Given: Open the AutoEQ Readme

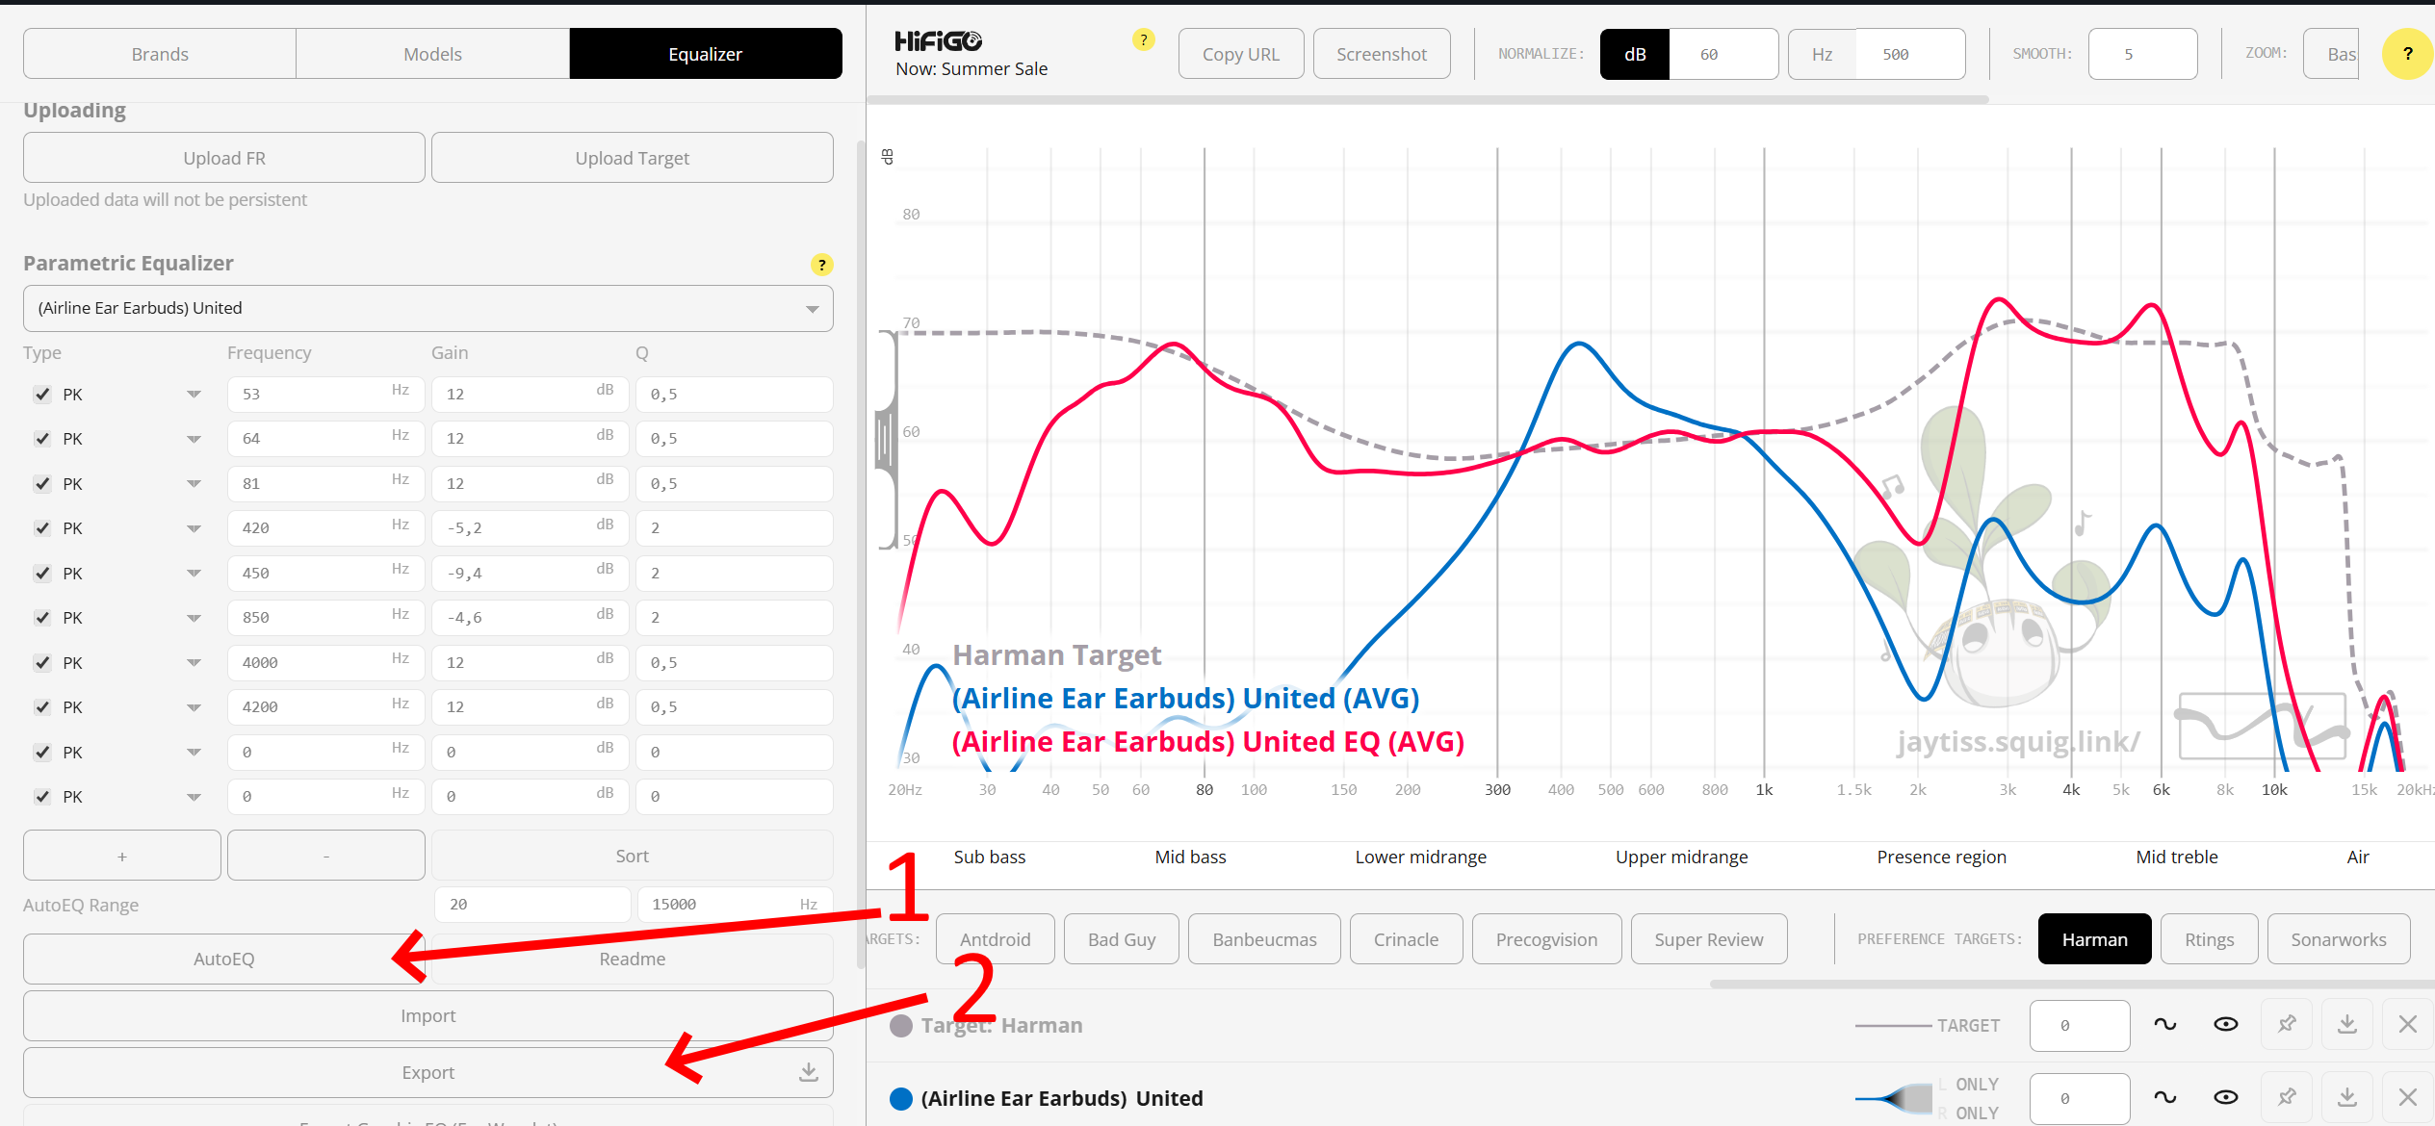Looking at the screenshot, I should 633,960.
